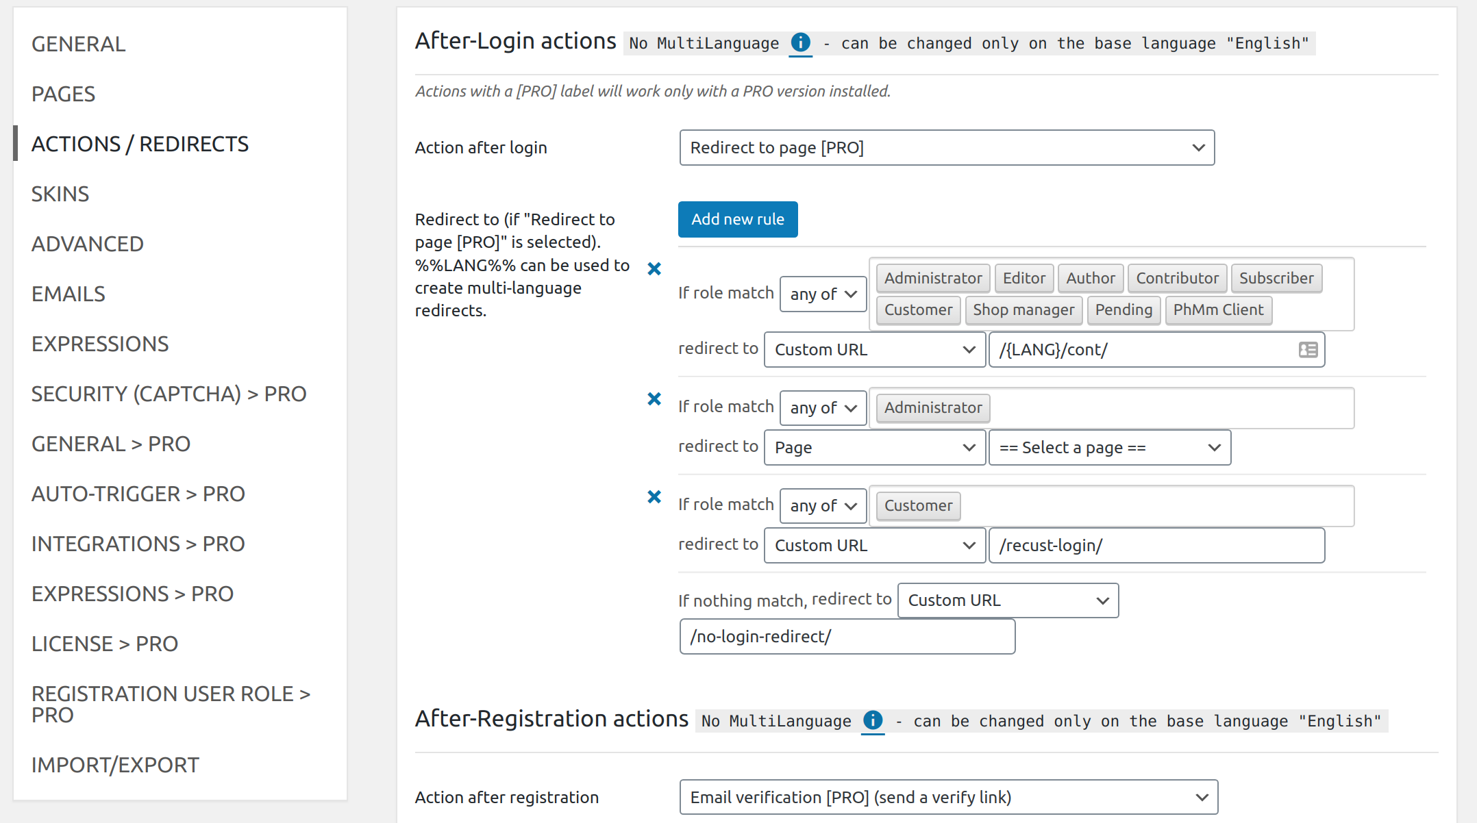Click the /no-login-redirect/ input field
This screenshot has width=1477, height=823.
[x=847, y=636]
